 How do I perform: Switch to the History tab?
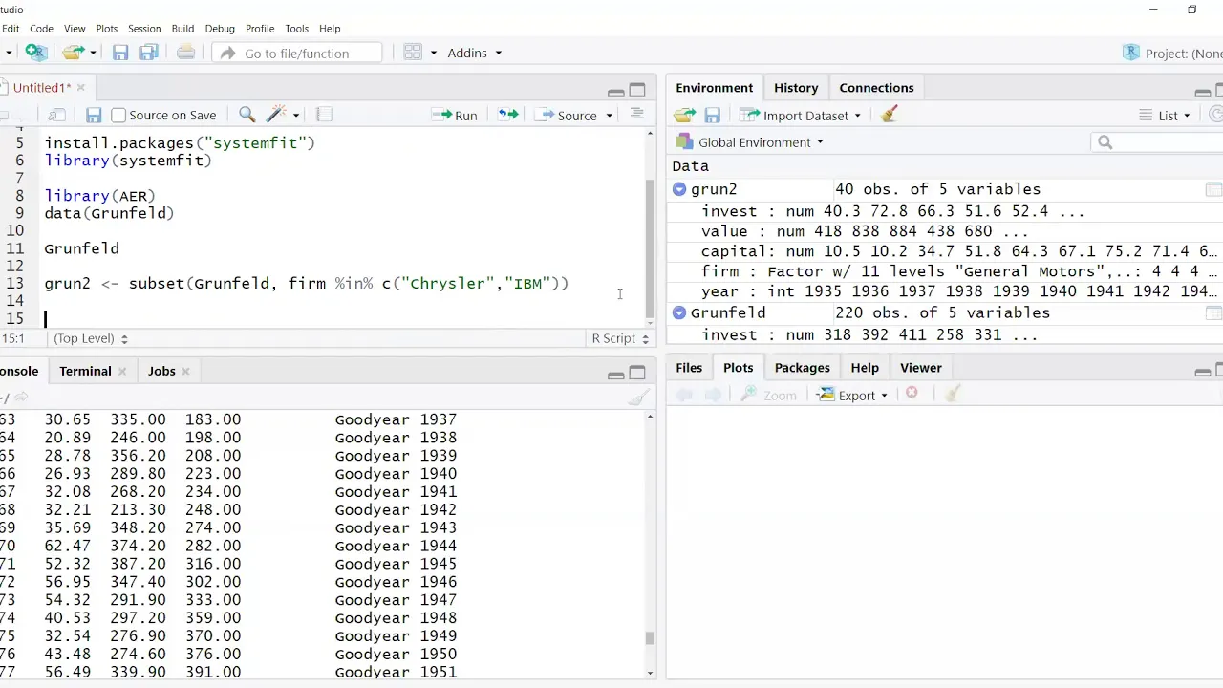[x=796, y=87]
